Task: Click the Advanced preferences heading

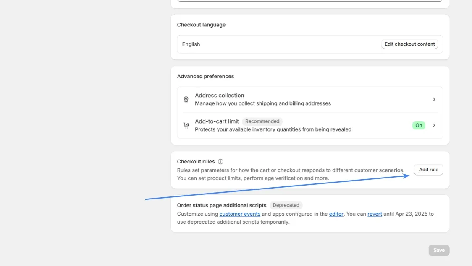Action: coord(205,76)
